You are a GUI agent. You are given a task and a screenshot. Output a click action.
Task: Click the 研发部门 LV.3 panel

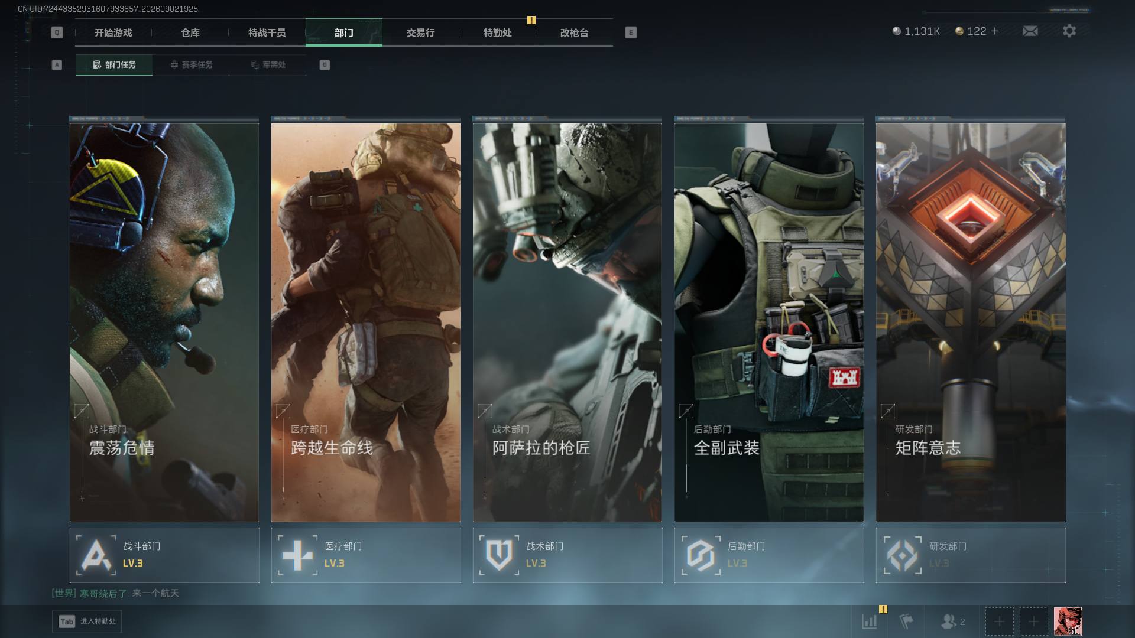pos(971,555)
